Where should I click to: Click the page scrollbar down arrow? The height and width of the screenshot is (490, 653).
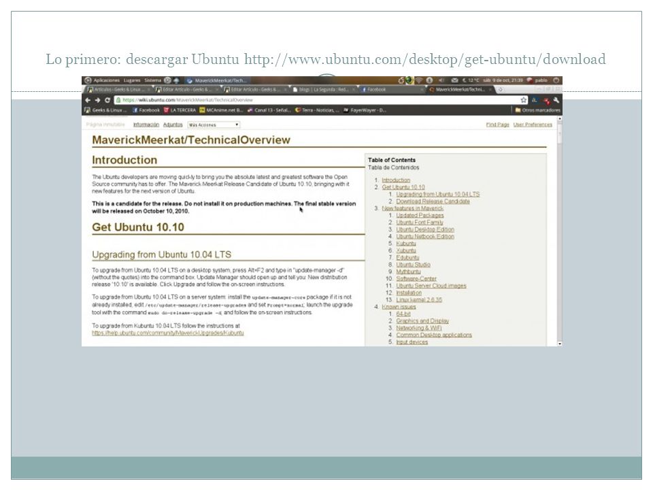(x=560, y=344)
